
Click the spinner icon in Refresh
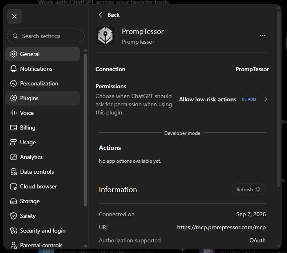(x=258, y=189)
